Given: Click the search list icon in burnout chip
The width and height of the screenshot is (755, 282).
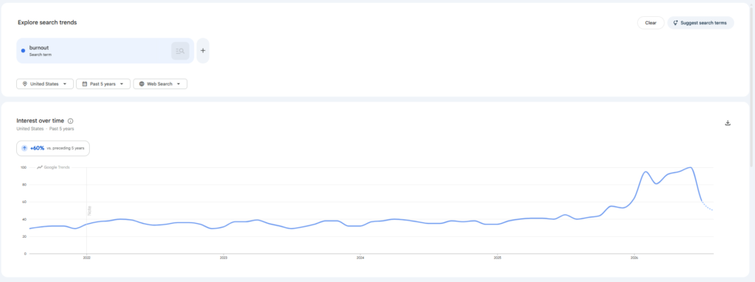Looking at the screenshot, I should (x=180, y=51).
